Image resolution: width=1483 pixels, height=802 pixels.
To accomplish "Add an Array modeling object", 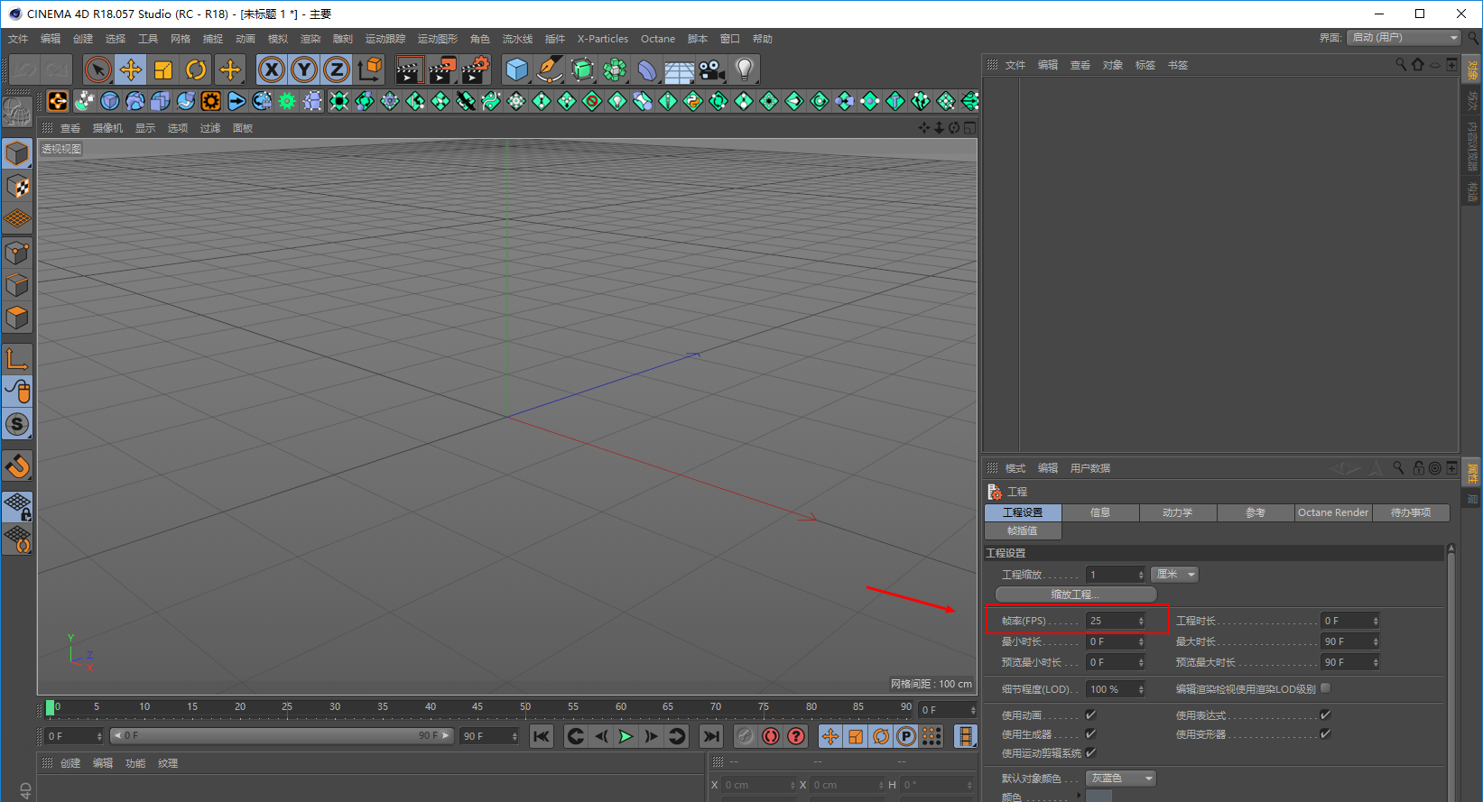I will (x=615, y=69).
